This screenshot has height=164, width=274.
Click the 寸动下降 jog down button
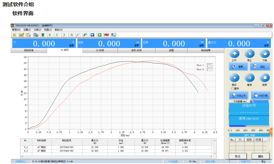click(x=261, y=95)
